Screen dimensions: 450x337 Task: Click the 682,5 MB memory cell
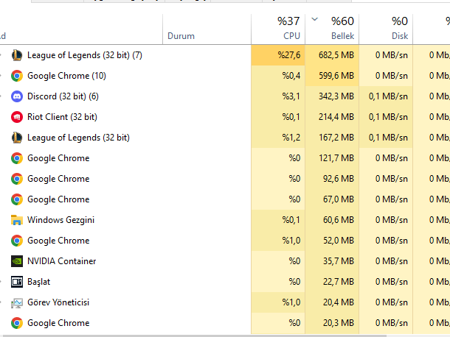336,55
